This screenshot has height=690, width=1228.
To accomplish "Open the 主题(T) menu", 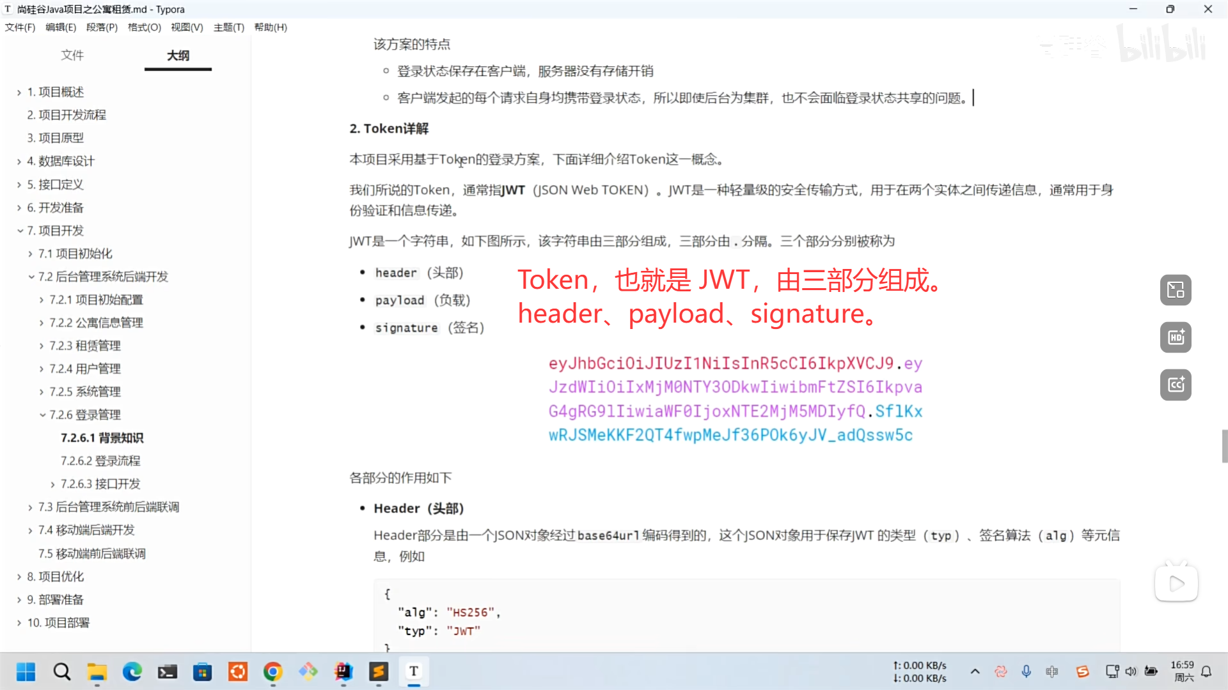I will pos(228,27).
